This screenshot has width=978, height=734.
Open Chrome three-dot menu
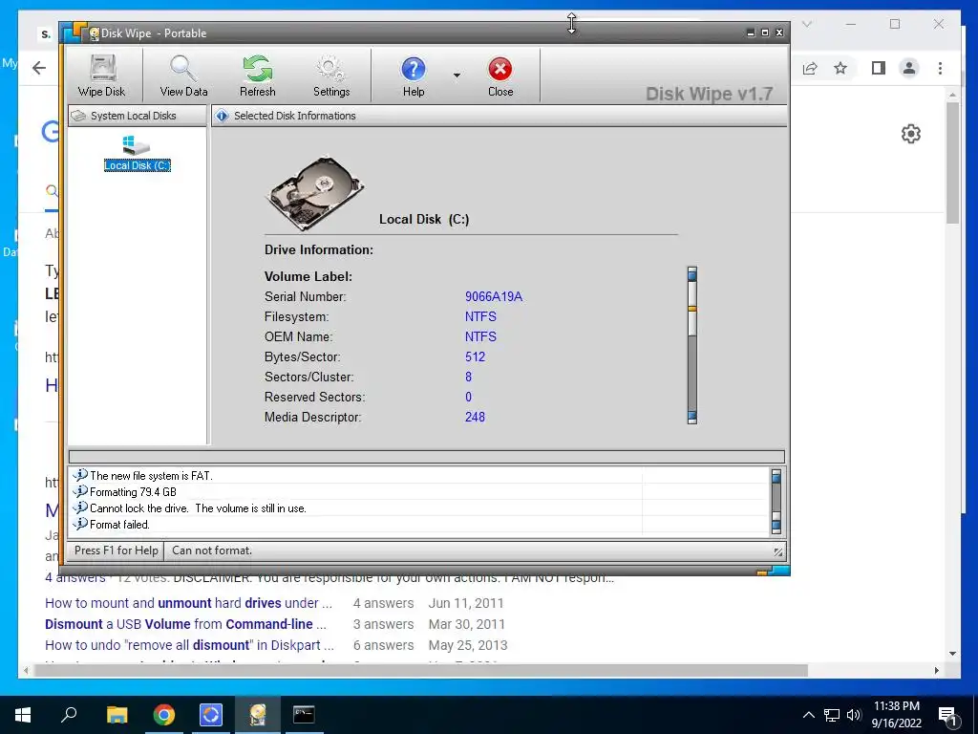tap(940, 68)
